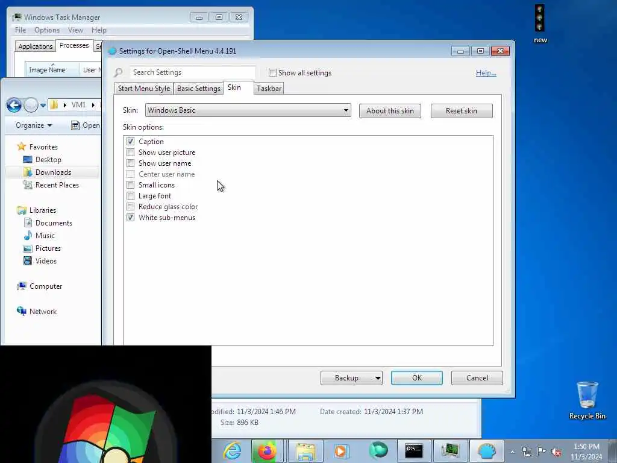Launch Firefox from the taskbar

tap(267, 451)
